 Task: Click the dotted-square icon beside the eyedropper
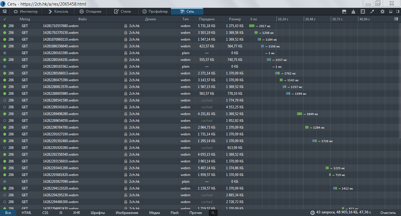coord(363,11)
